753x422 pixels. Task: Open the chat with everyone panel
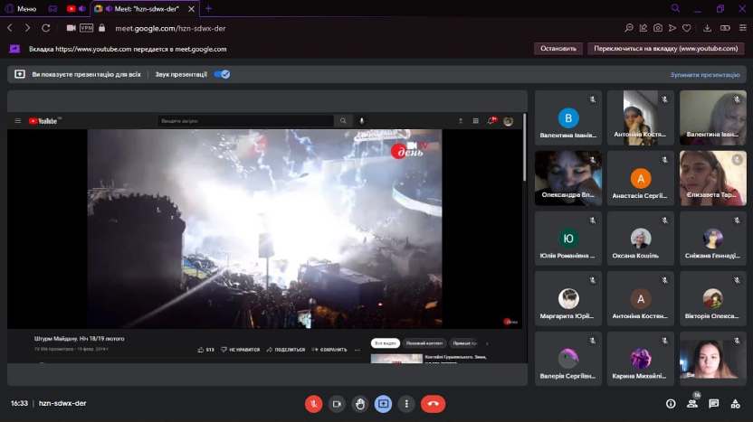tap(714, 404)
